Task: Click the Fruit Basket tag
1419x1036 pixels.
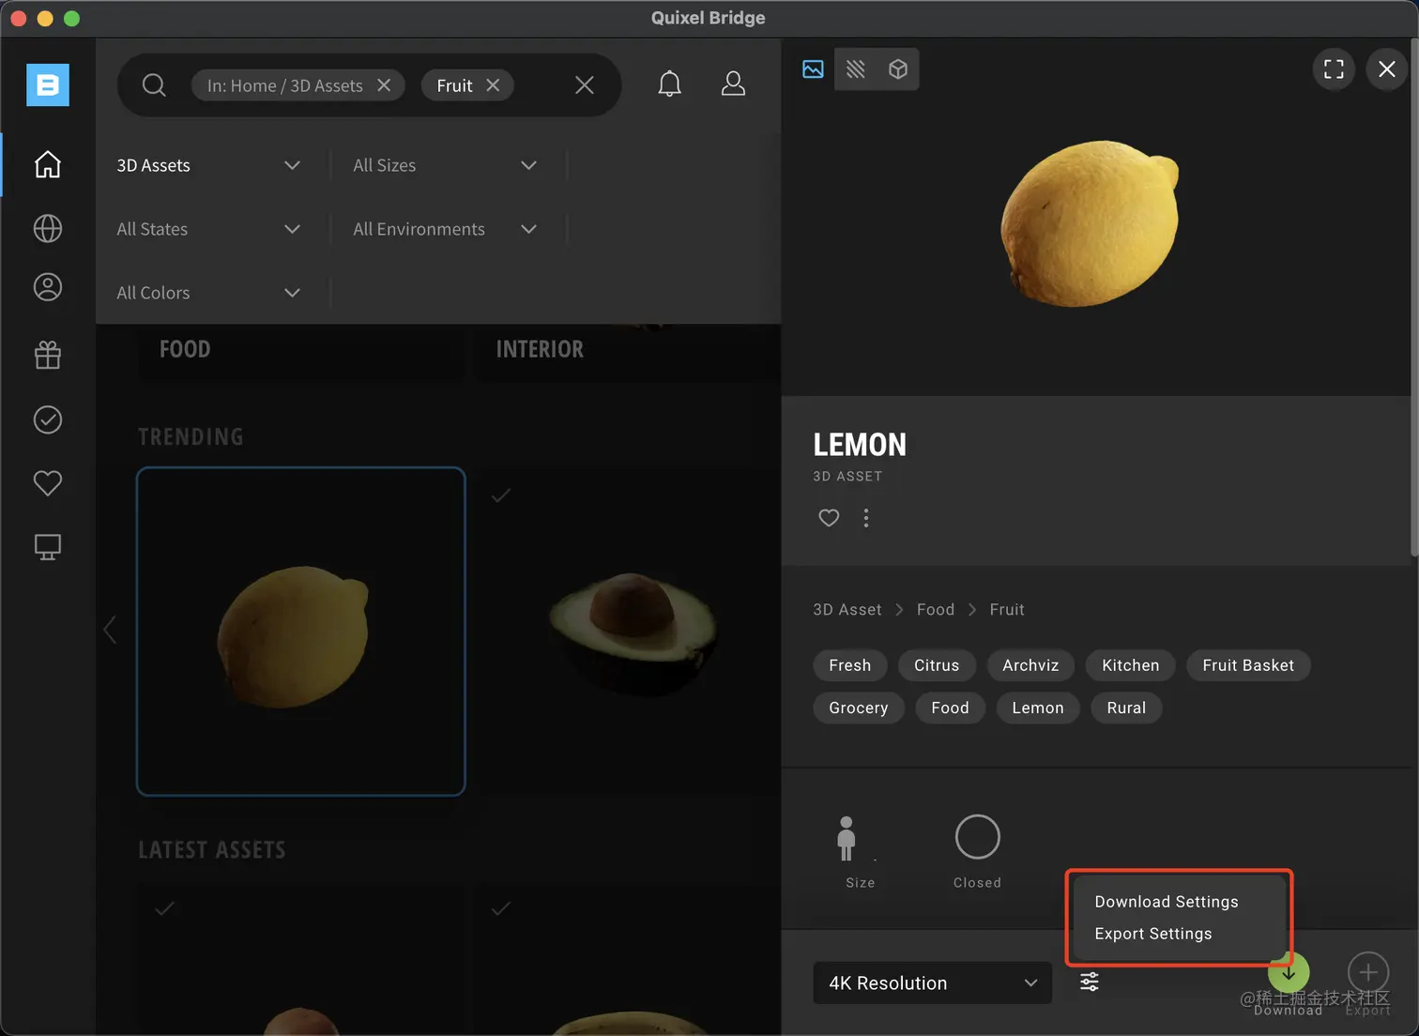Action: [1248, 665]
